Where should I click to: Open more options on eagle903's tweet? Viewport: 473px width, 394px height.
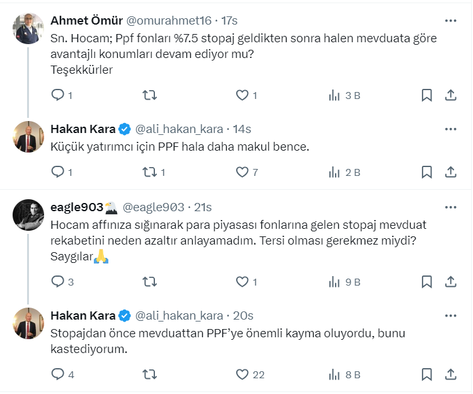450,207
